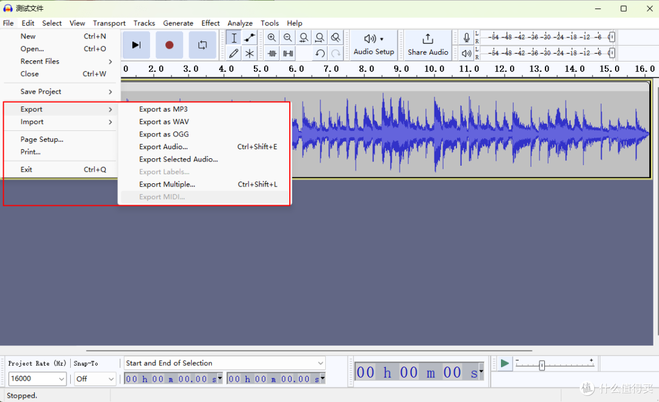Open the Project Rate 16000 dropdown
This screenshot has width=659, height=402.
click(37, 378)
